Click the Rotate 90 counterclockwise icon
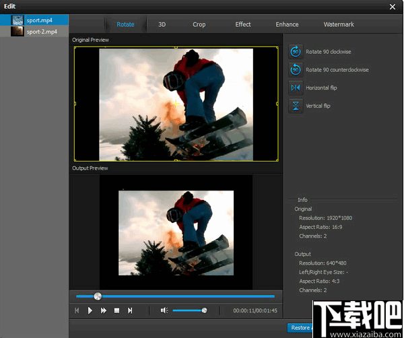 pyautogui.click(x=296, y=70)
